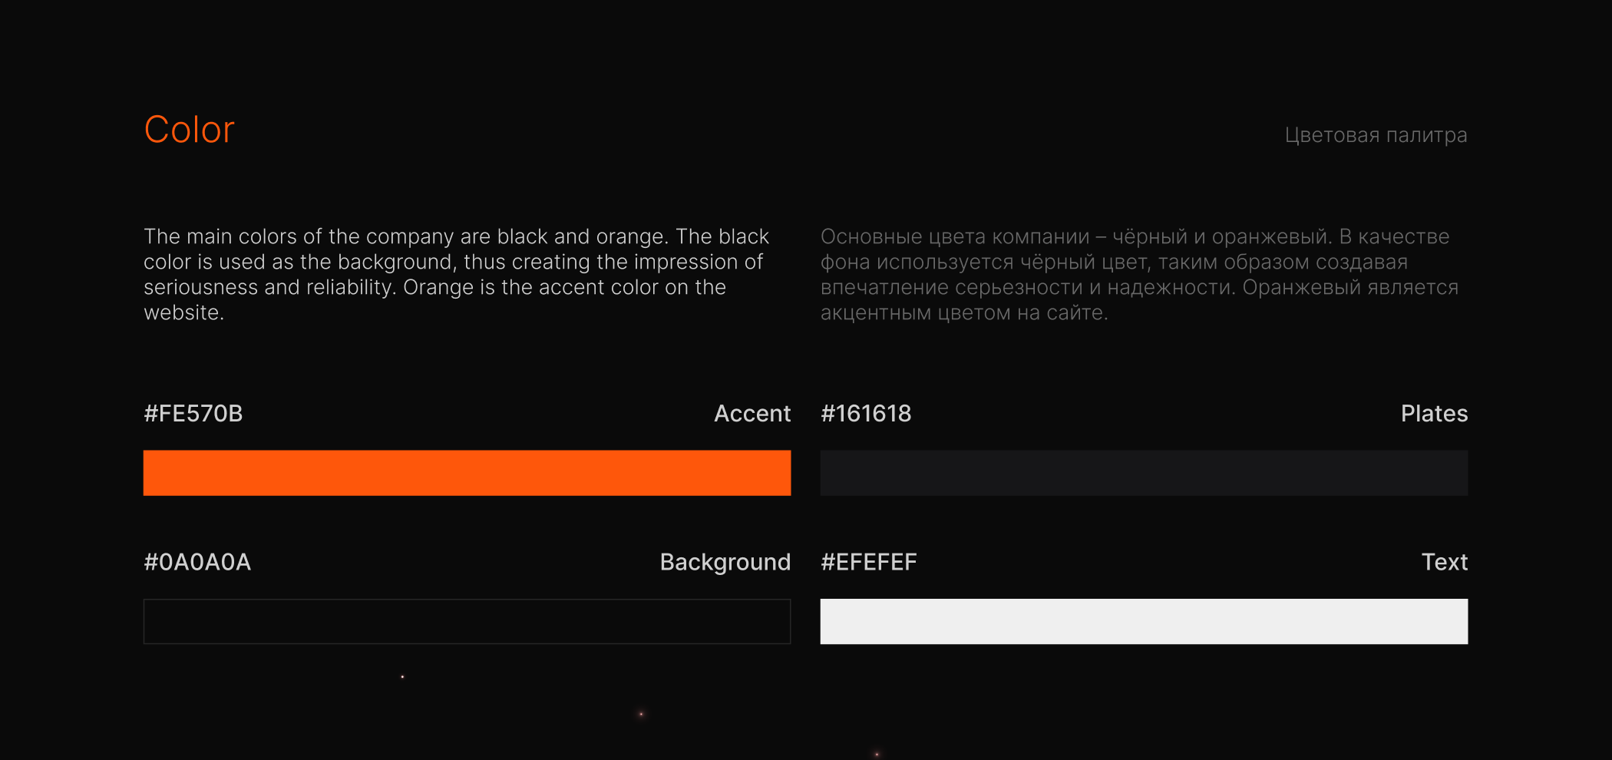Click the orange Accent color swatch
This screenshot has height=760, width=1612.
click(x=467, y=473)
